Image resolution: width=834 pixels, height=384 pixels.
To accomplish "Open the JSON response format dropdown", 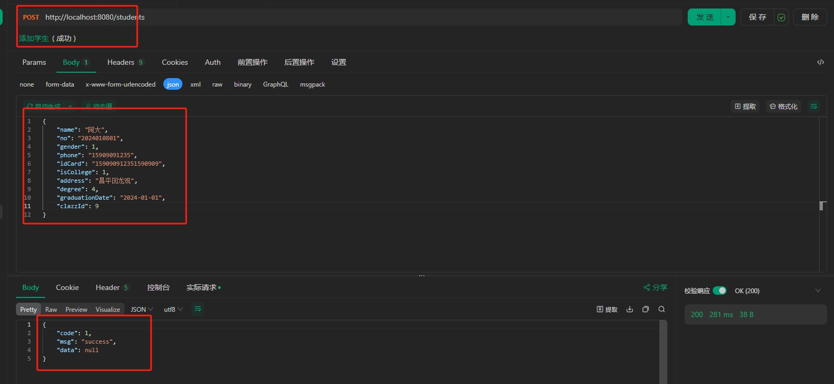I will coord(141,309).
